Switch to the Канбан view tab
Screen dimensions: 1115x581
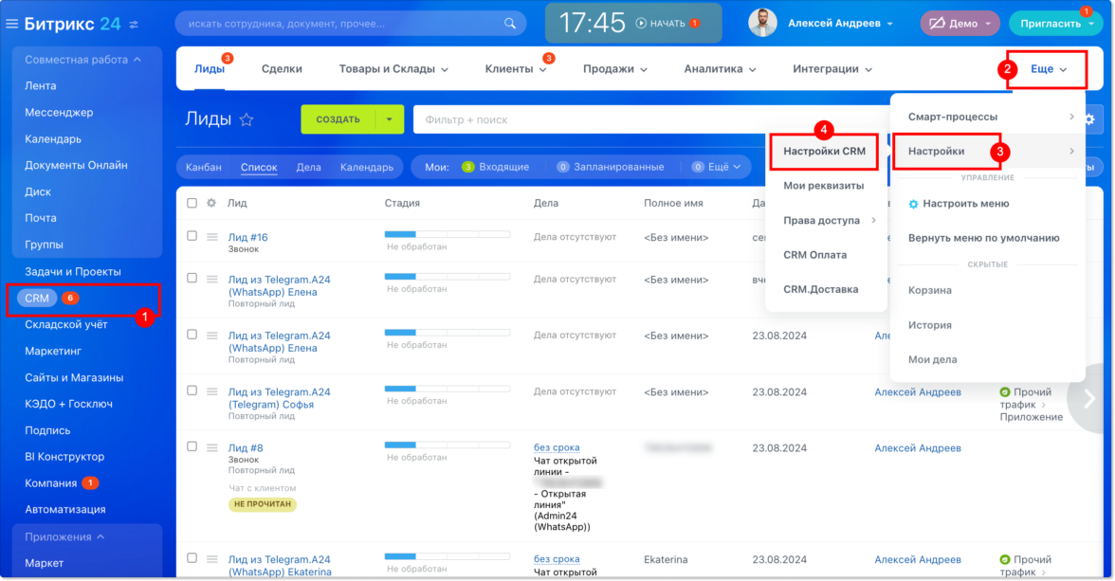(x=204, y=168)
